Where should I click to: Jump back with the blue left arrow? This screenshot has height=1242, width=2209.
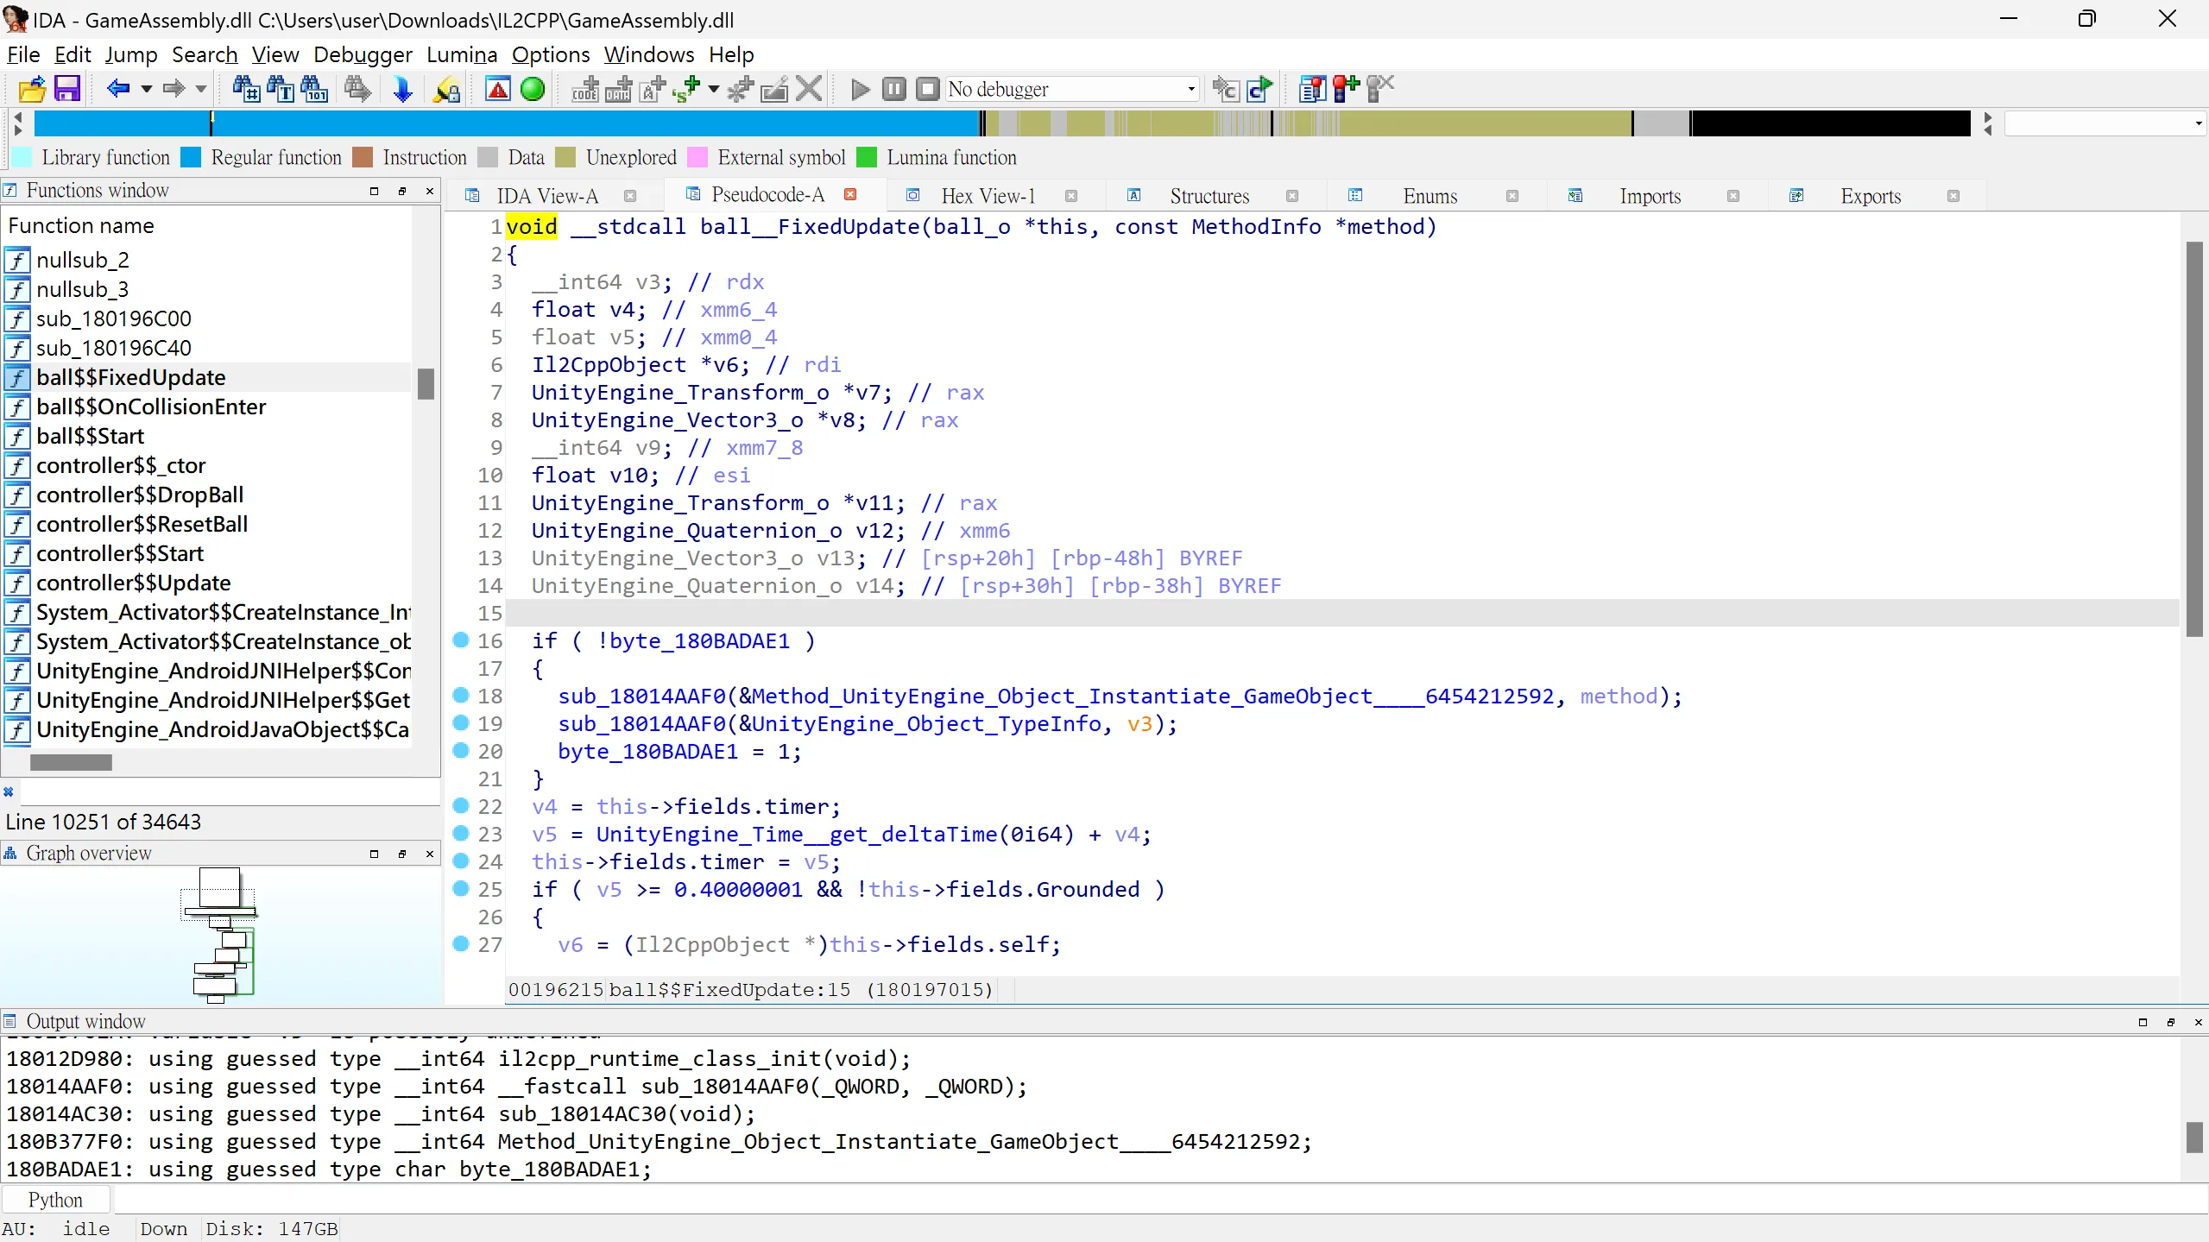(x=118, y=88)
